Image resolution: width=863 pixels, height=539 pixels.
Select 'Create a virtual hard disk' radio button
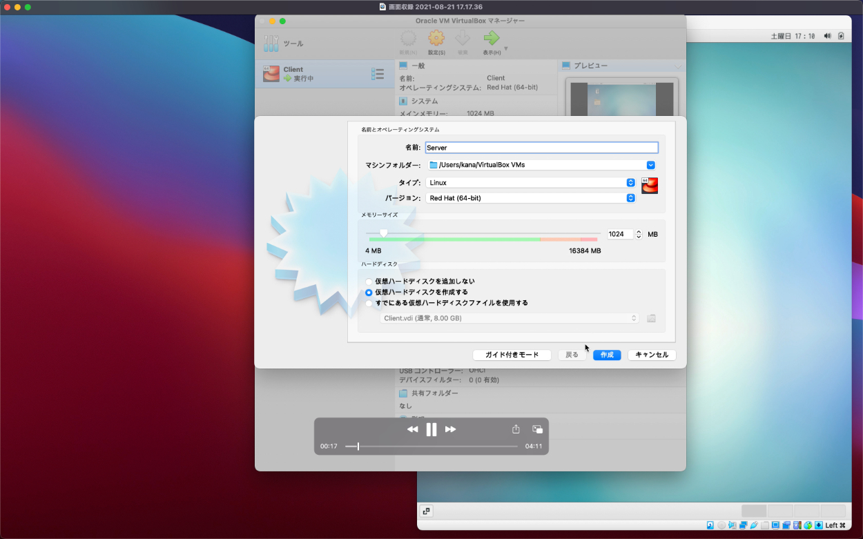click(x=369, y=293)
